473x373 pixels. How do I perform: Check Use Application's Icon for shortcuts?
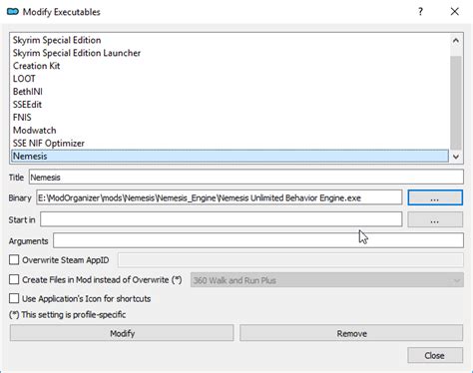tap(14, 298)
